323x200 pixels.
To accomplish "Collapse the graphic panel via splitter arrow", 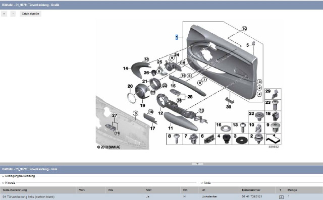I will click(x=197, y=164).
